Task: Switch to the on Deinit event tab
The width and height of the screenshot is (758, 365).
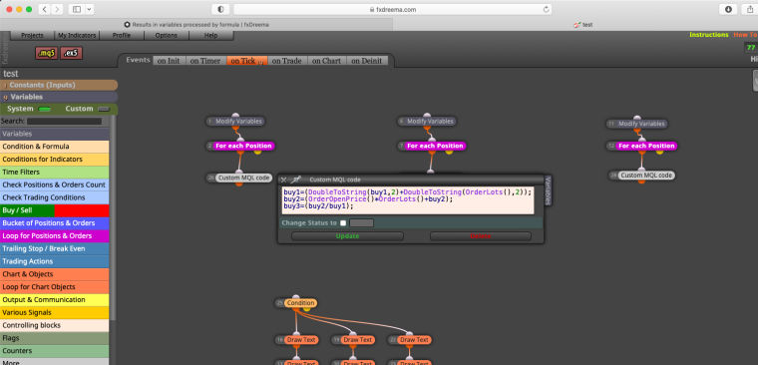Action: pos(367,61)
